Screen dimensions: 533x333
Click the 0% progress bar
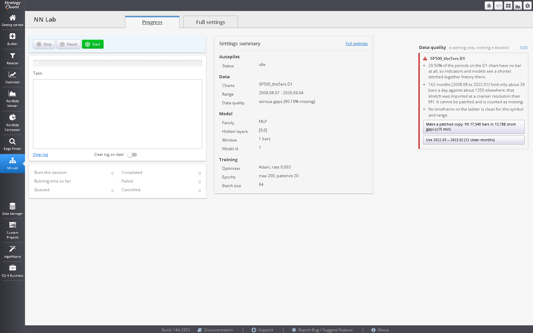(x=118, y=63)
